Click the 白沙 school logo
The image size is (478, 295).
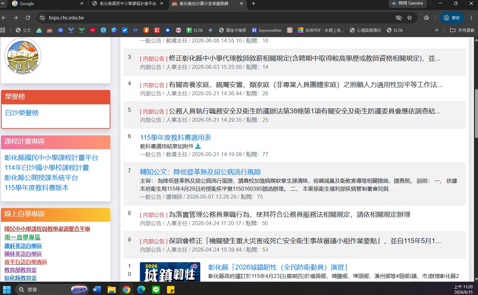(23, 56)
